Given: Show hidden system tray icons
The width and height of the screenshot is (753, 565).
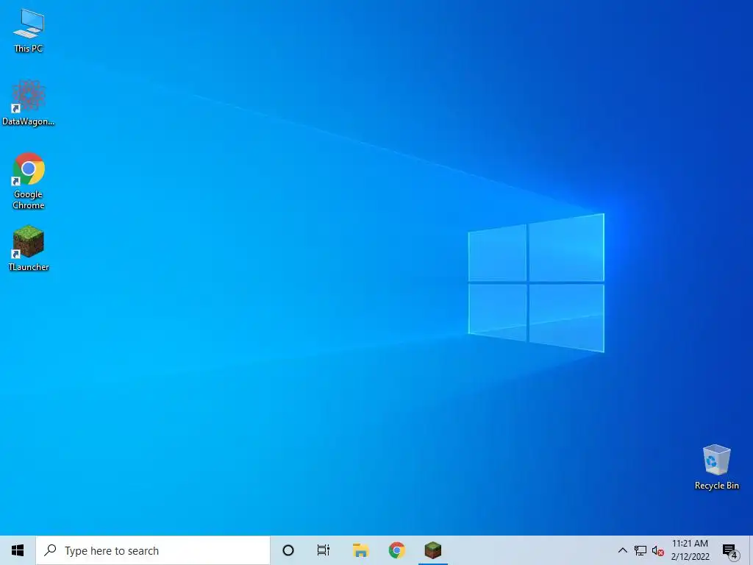Looking at the screenshot, I should [x=622, y=550].
